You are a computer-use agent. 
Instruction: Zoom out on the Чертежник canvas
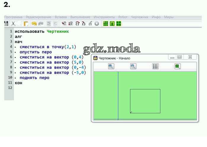(134, 66)
